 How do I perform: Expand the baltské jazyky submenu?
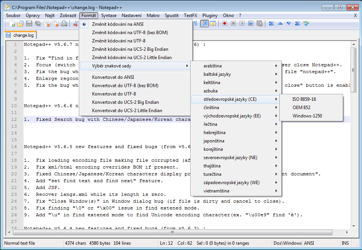coord(236,74)
